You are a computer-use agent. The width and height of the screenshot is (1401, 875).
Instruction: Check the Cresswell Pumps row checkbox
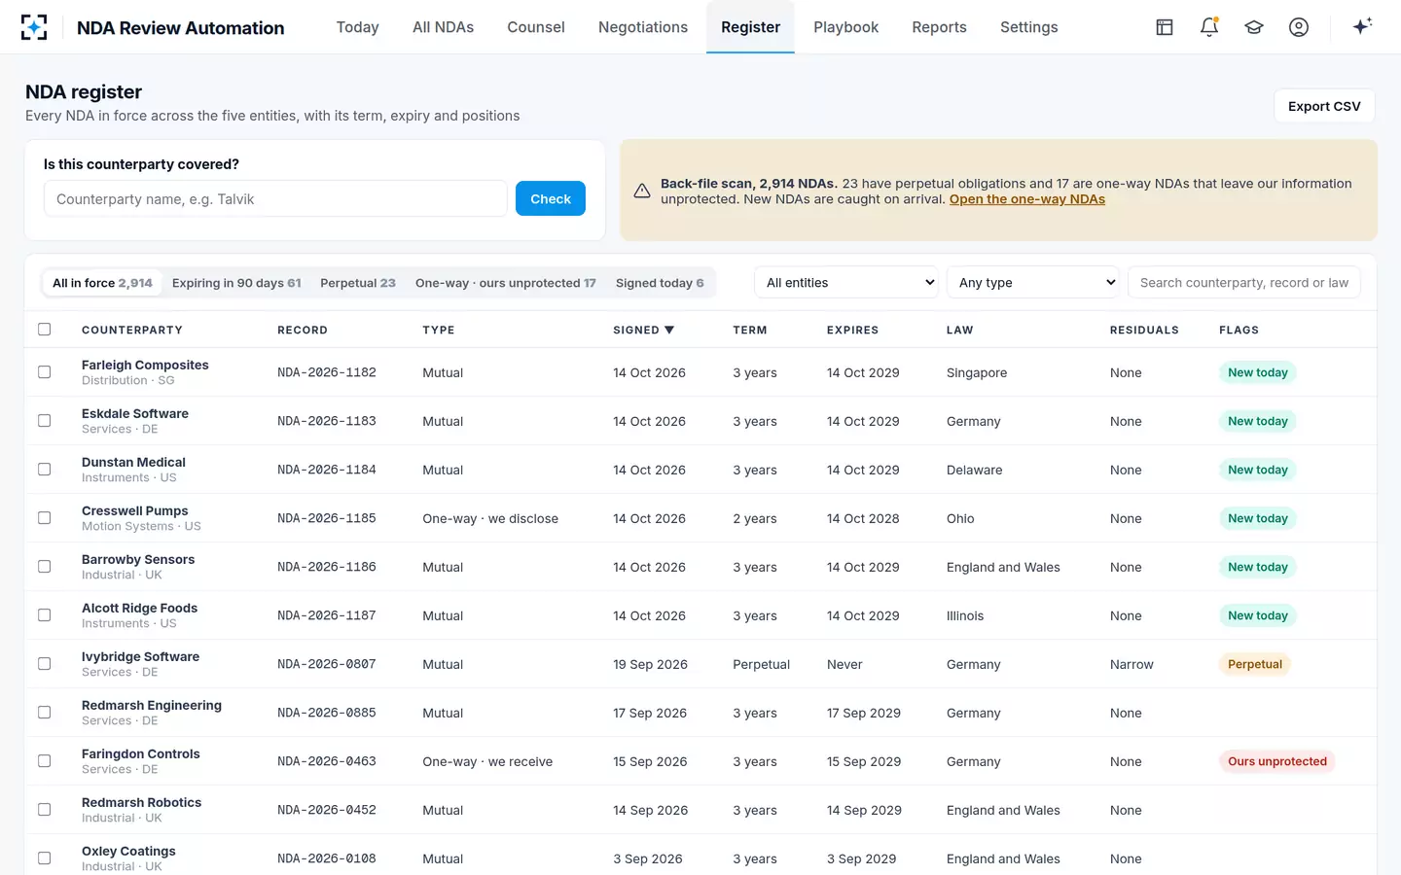click(x=44, y=518)
